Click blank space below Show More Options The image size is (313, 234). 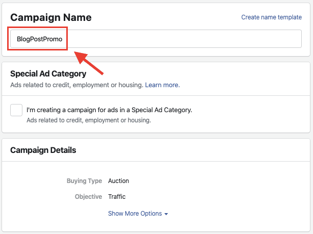click(x=153, y=225)
